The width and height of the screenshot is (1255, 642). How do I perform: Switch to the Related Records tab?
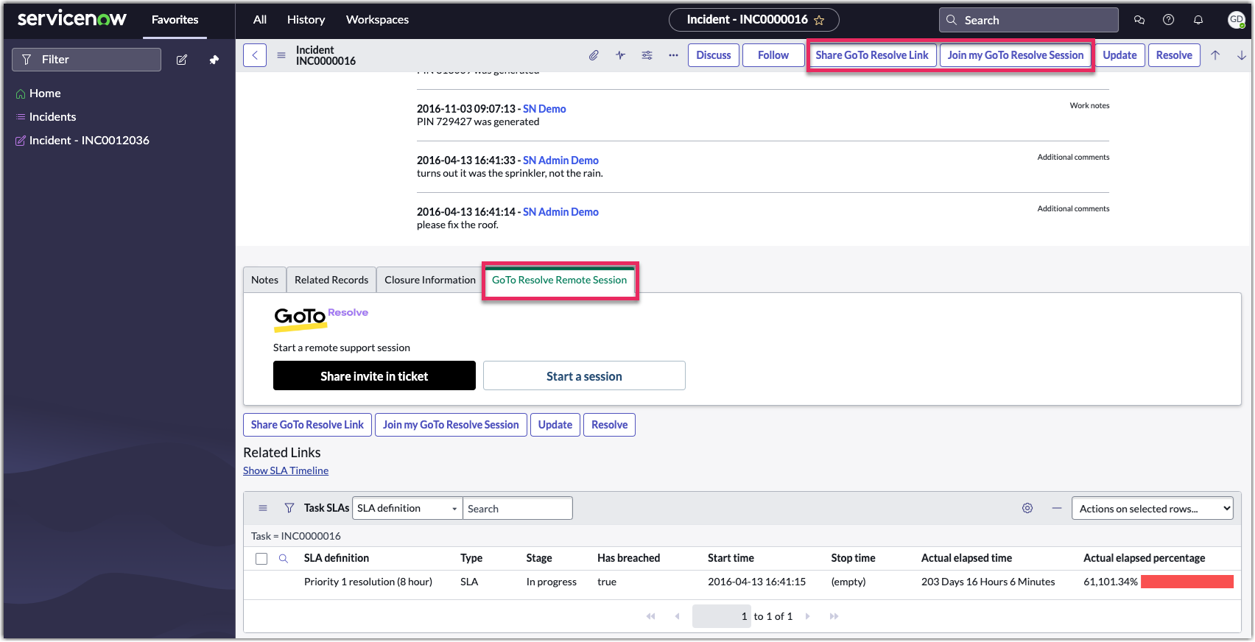(x=331, y=280)
